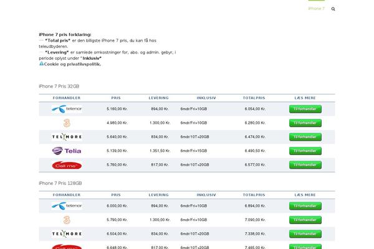Viewport: 374px width, 249px height.
Task: Go to Telia dealer for 6.490,50 Kr. offer
Action: [305, 151]
